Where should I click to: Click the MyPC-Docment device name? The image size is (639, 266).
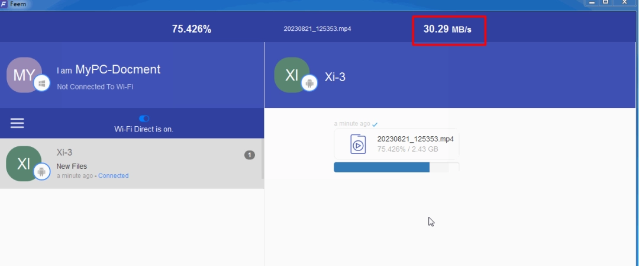[x=118, y=69]
